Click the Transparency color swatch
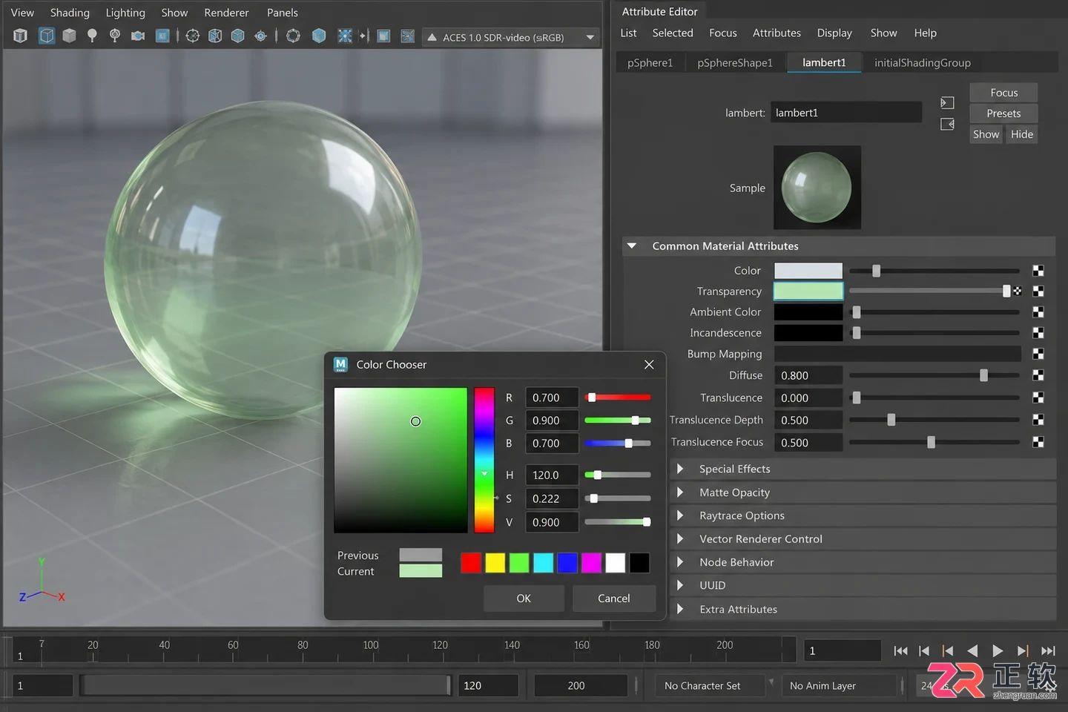The width and height of the screenshot is (1068, 712). pos(808,291)
